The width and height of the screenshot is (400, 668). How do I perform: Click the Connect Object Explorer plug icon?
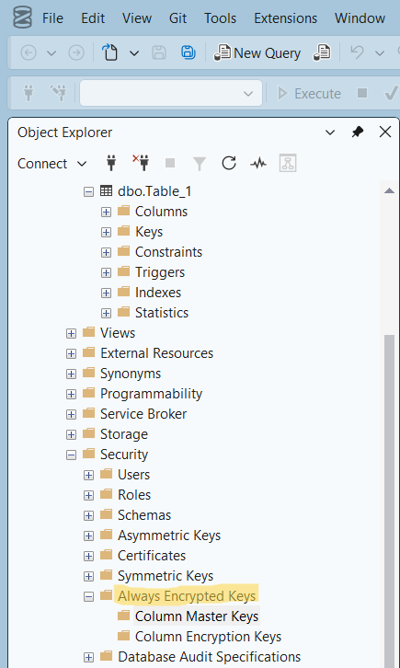[x=111, y=163]
